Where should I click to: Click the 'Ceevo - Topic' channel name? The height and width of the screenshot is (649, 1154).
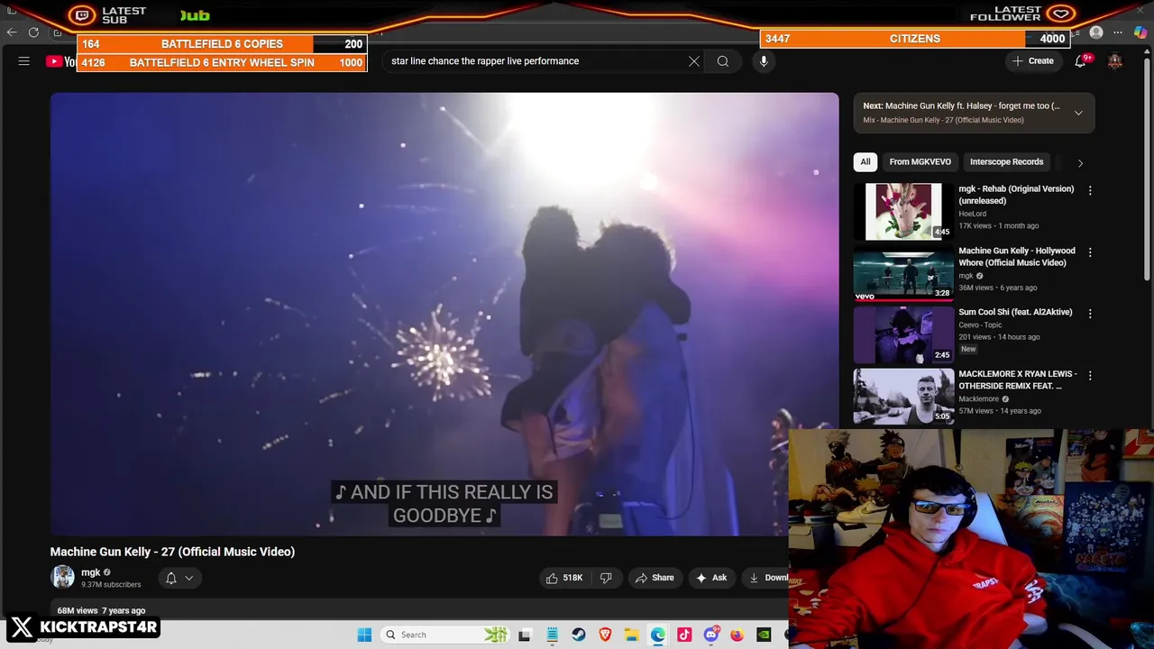(981, 324)
